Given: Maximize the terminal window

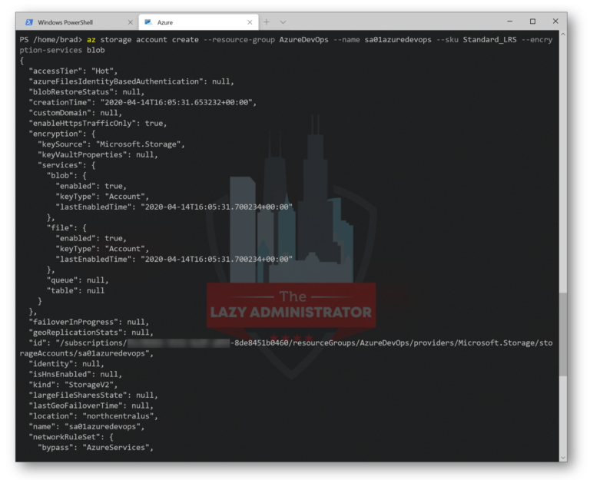Looking at the screenshot, I should [x=532, y=22].
